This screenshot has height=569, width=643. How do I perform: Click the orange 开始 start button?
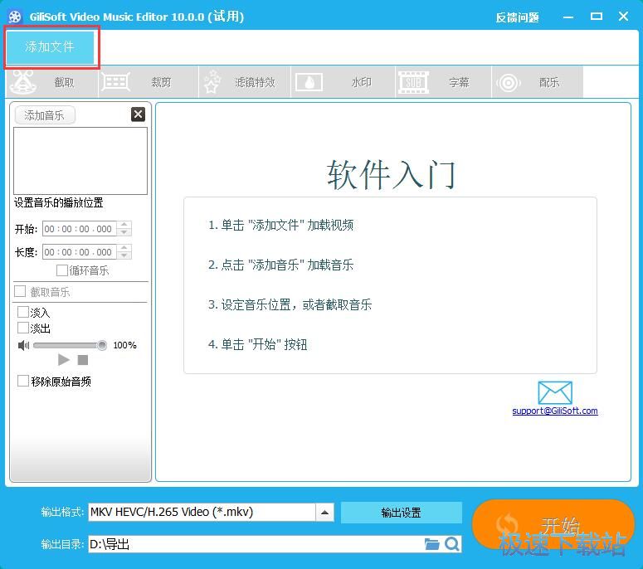pos(553,524)
